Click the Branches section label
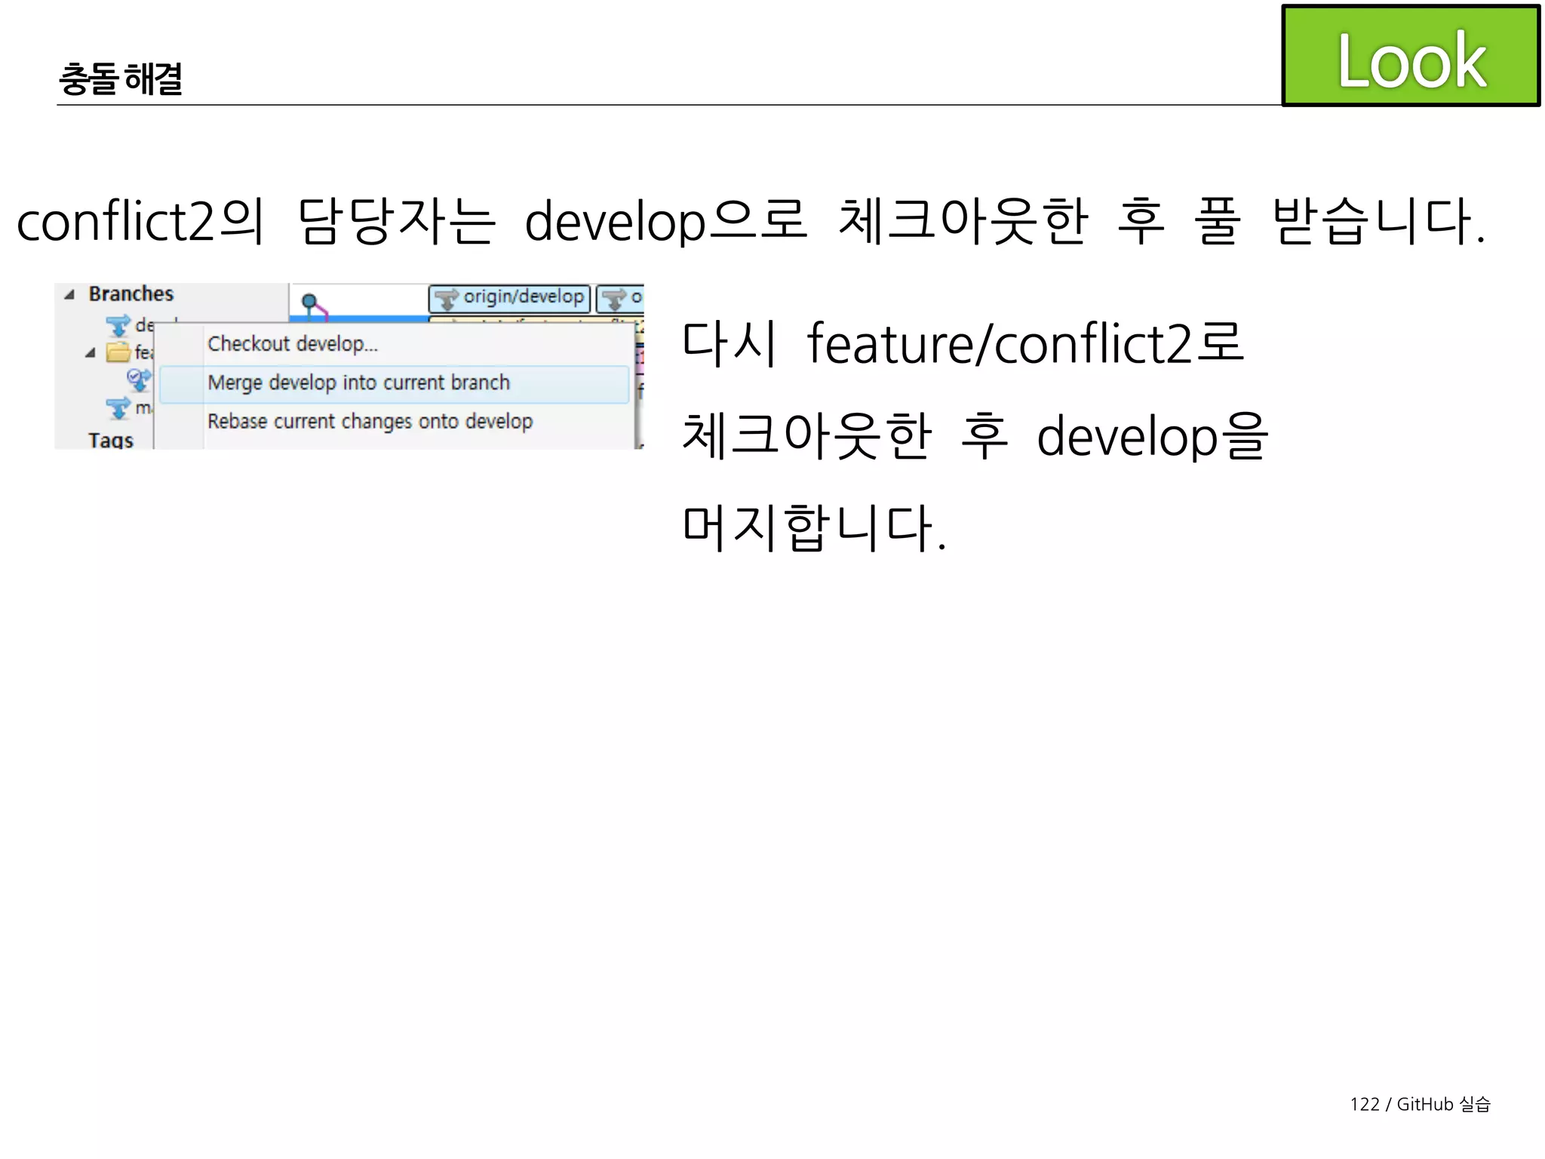1545x1159 pixels. pyautogui.click(x=131, y=294)
